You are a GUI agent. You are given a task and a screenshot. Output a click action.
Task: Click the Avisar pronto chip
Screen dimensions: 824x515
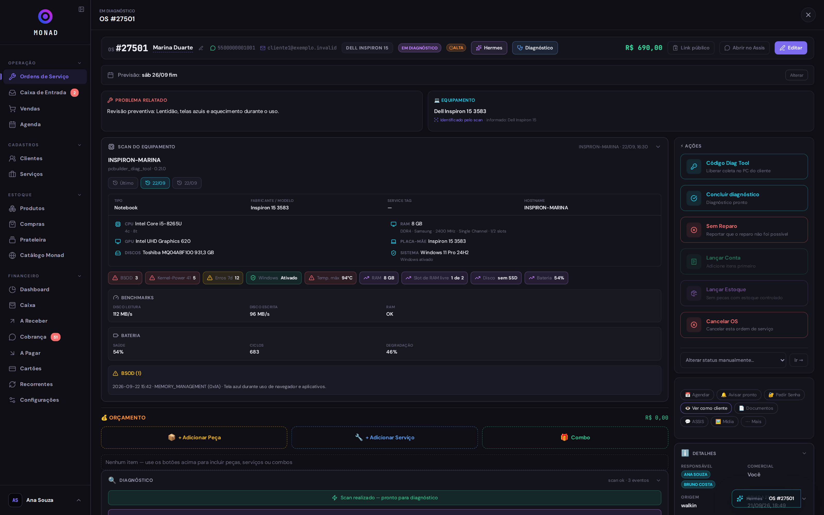point(739,395)
